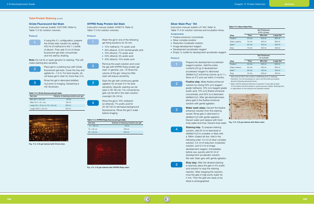This screenshot has width=314, height=204.
Task: Click 'Image development reagent' bullet
Action: click(187, 47)
